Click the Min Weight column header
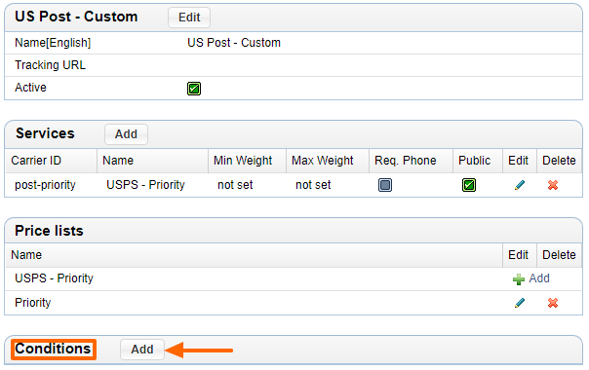This screenshot has height=370, width=589. pyautogui.click(x=243, y=161)
